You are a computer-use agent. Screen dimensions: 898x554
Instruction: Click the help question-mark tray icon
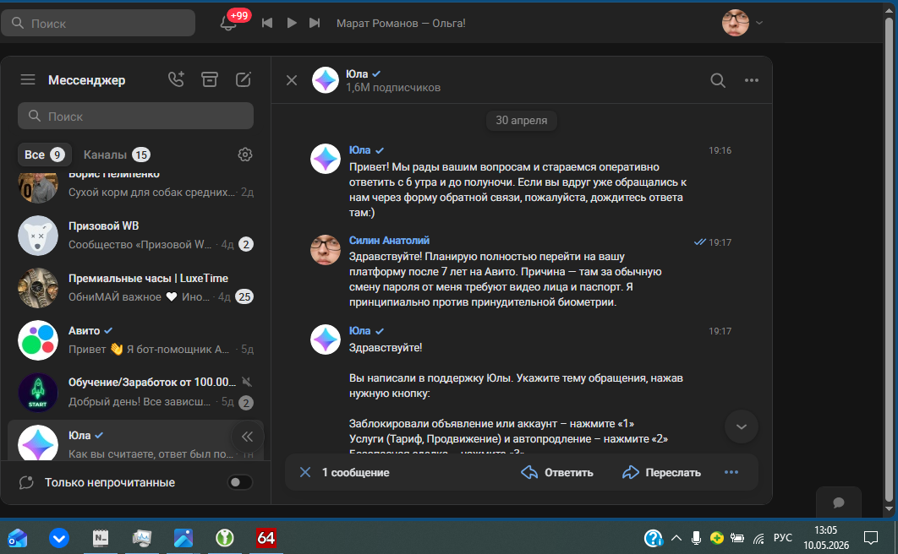(653, 537)
